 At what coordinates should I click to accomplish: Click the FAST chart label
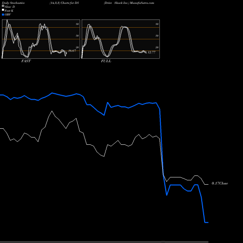26,61
